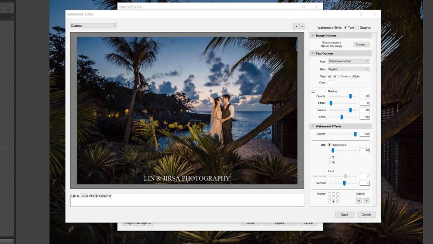Set anchor to top left

[329, 194]
